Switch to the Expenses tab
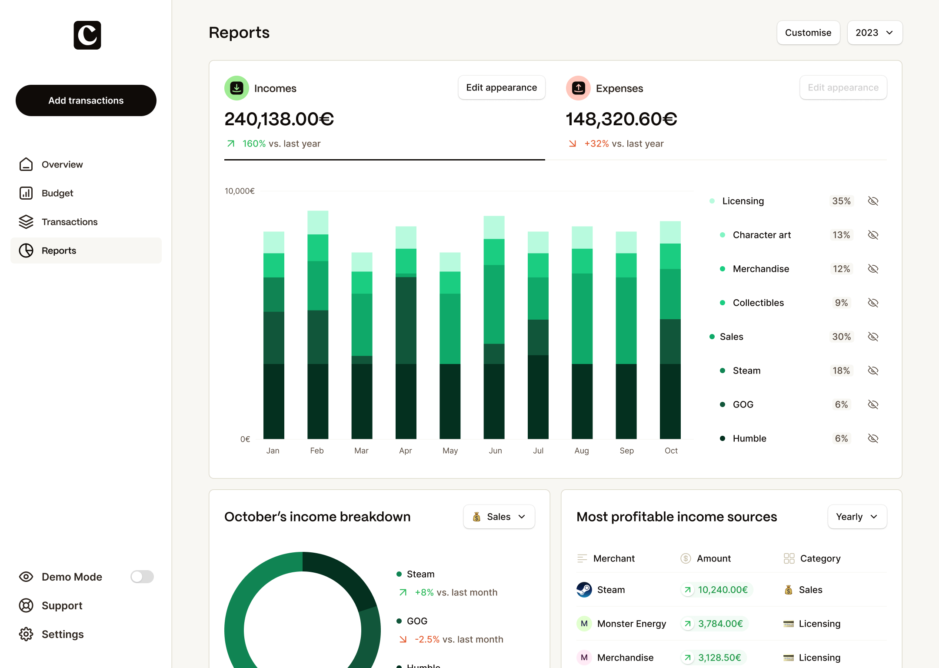Screen dimensions: 939x668 point(619,88)
